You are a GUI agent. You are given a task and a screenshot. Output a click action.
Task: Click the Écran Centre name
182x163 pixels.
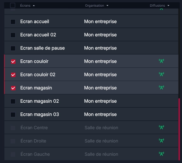34,128
